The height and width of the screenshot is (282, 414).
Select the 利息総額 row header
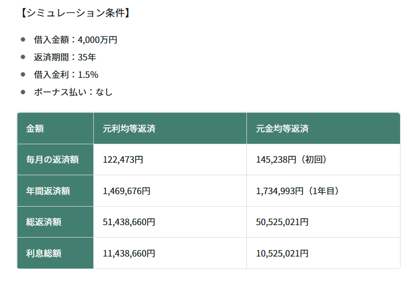[x=43, y=254]
